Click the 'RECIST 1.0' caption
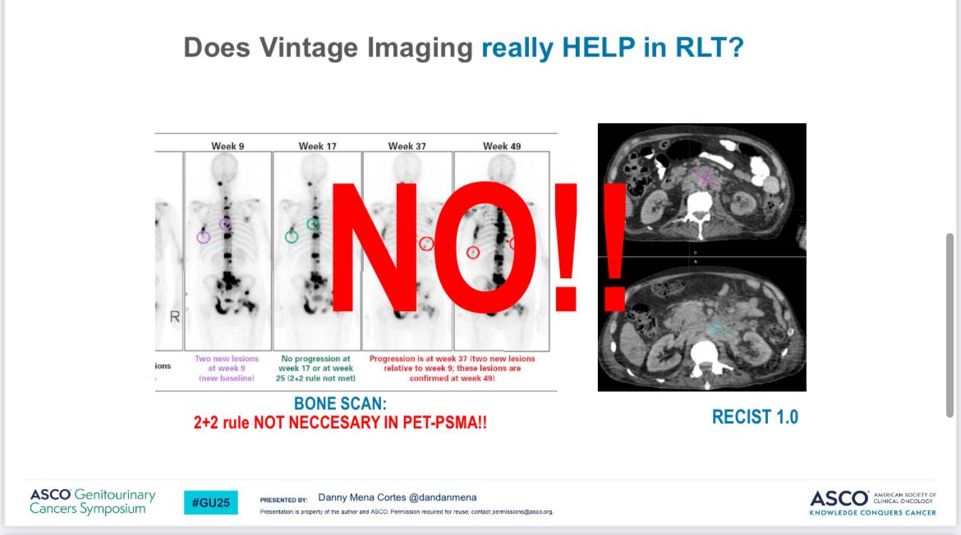Viewport: 961px width, 535px height. point(755,417)
